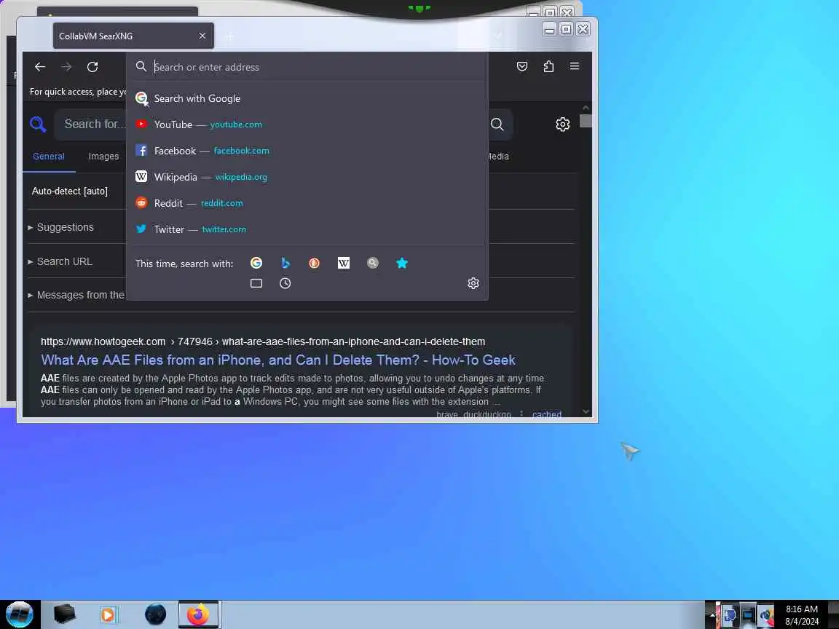The height and width of the screenshot is (629, 839).
Task: Open the dark globe taskbar icon
Action: (155, 614)
